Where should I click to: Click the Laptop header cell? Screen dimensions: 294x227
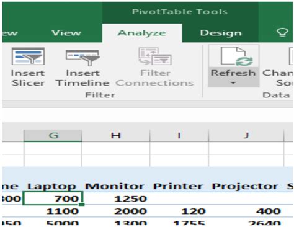coord(52,186)
